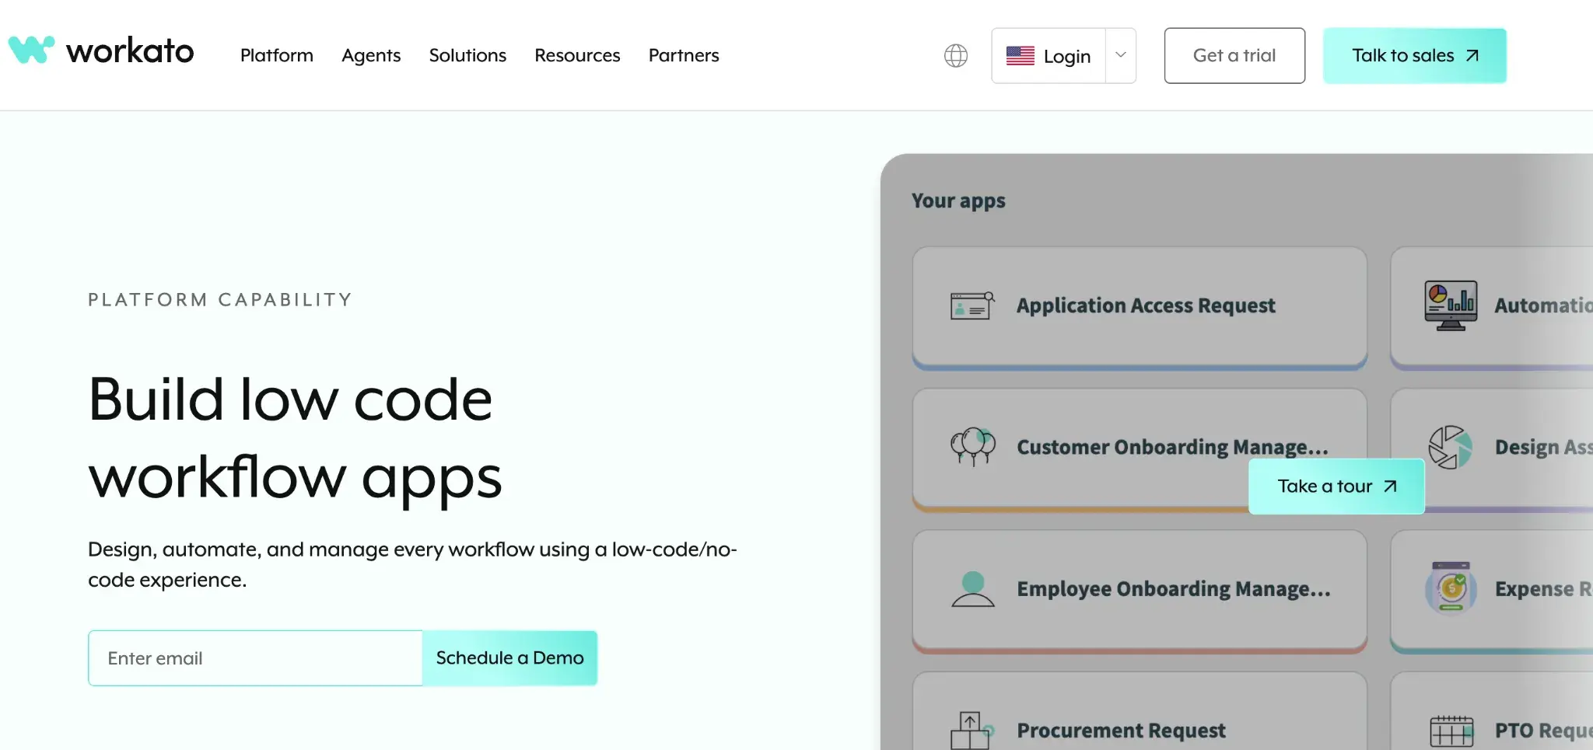Image resolution: width=1593 pixels, height=750 pixels.
Task: Open the Solutions menu
Action: 467,55
